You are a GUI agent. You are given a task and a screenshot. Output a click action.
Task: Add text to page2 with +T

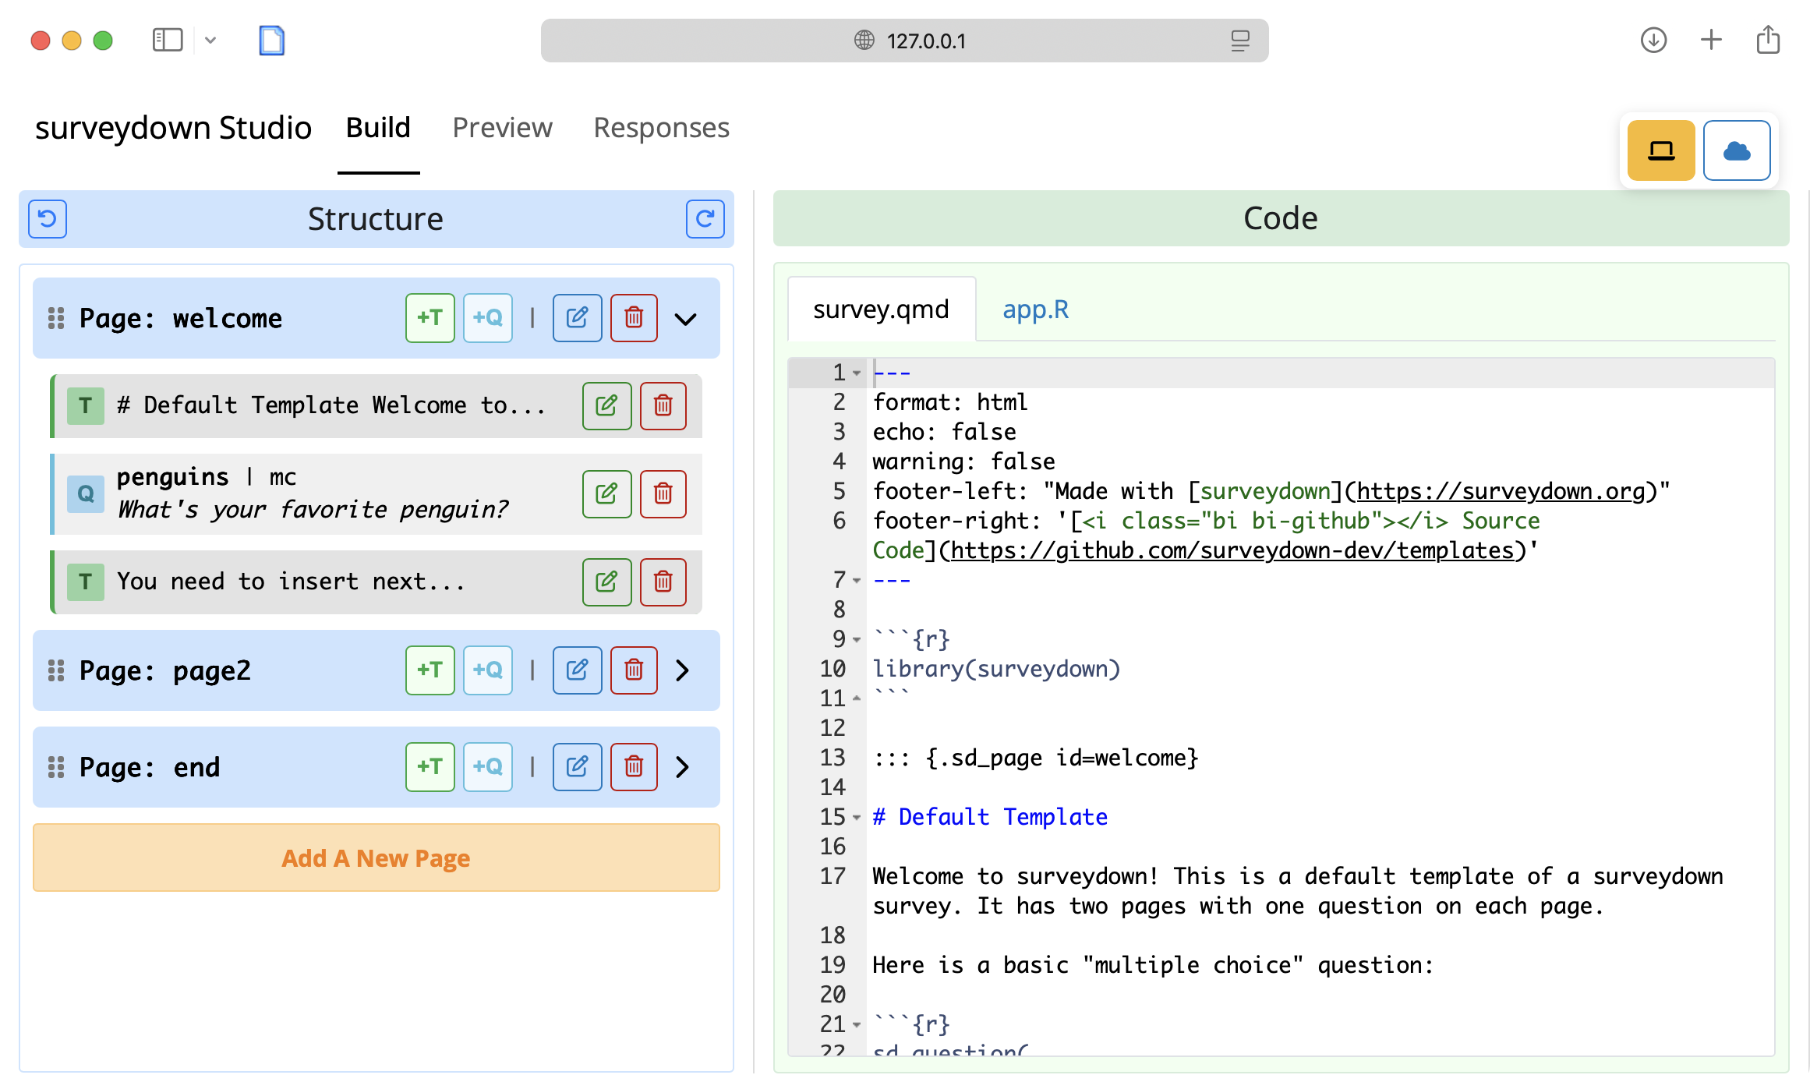430,670
